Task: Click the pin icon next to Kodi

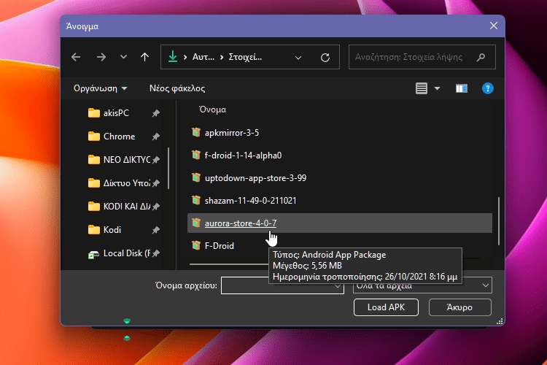Action: (x=155, y=230)
